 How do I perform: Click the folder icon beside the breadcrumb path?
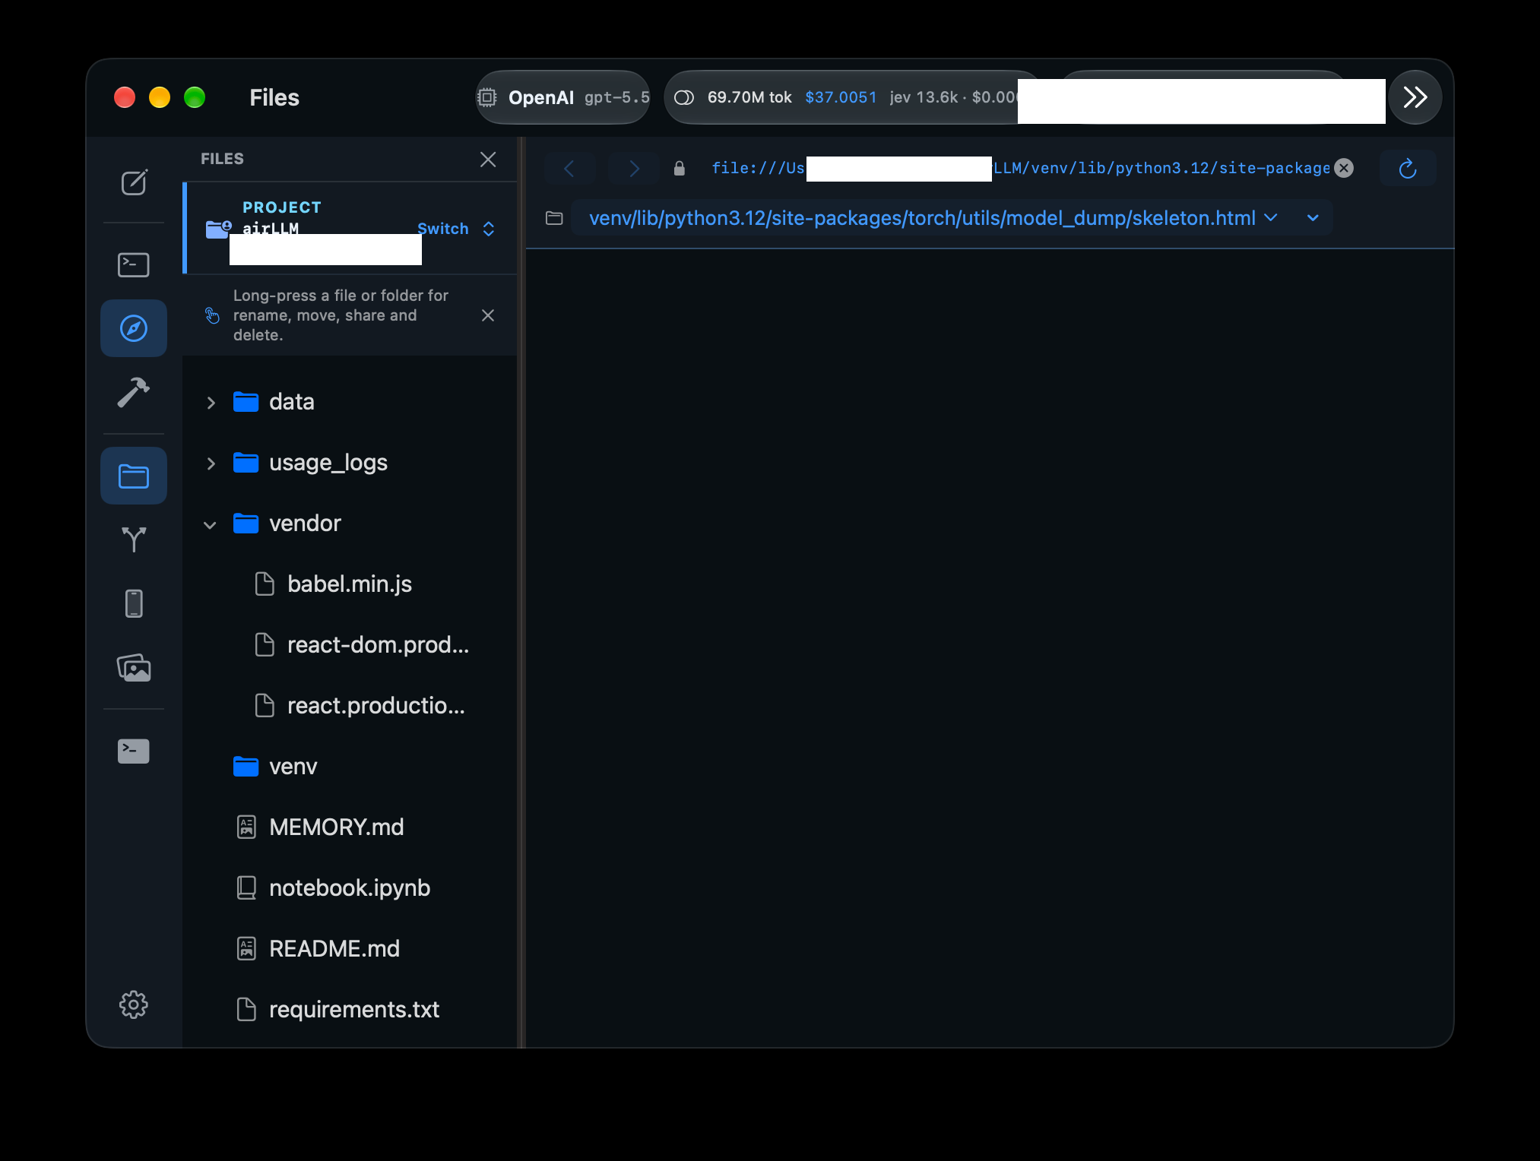tap(554, 218)
